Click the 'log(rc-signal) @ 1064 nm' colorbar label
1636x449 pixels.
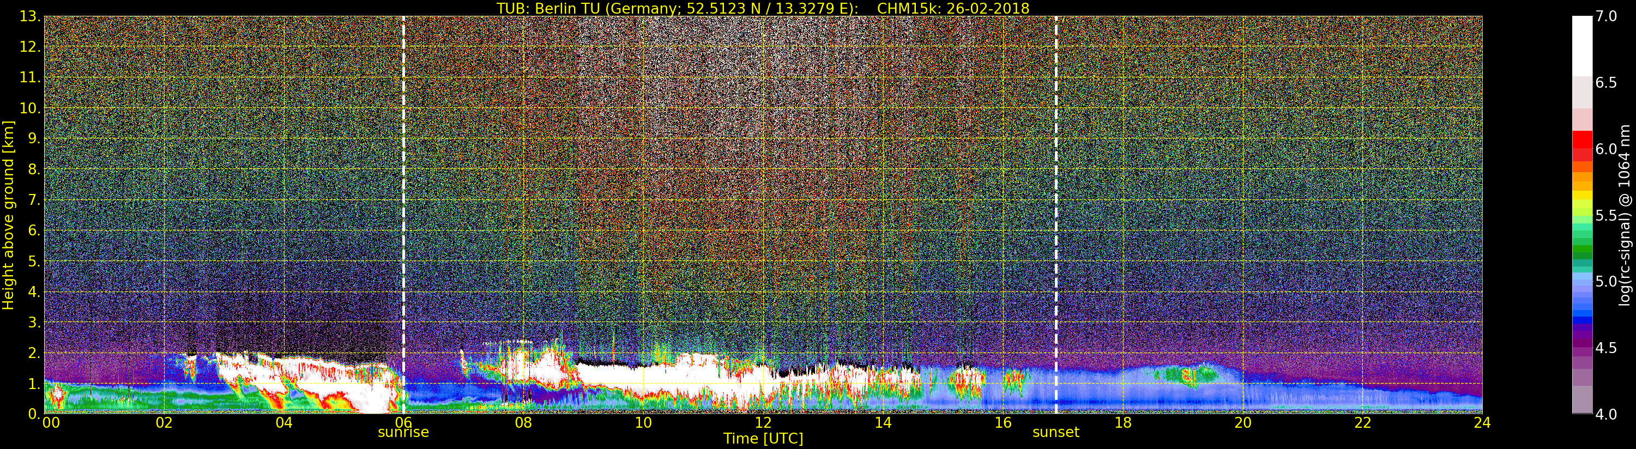tap(1625, 215)
